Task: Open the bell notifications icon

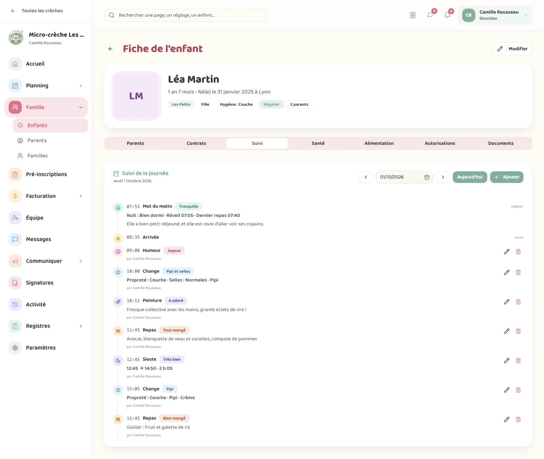Action: click(x=447, y=15)
